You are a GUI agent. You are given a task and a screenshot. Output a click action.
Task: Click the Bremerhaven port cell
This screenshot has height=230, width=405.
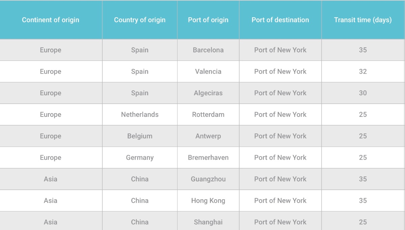tap(208, 158)
